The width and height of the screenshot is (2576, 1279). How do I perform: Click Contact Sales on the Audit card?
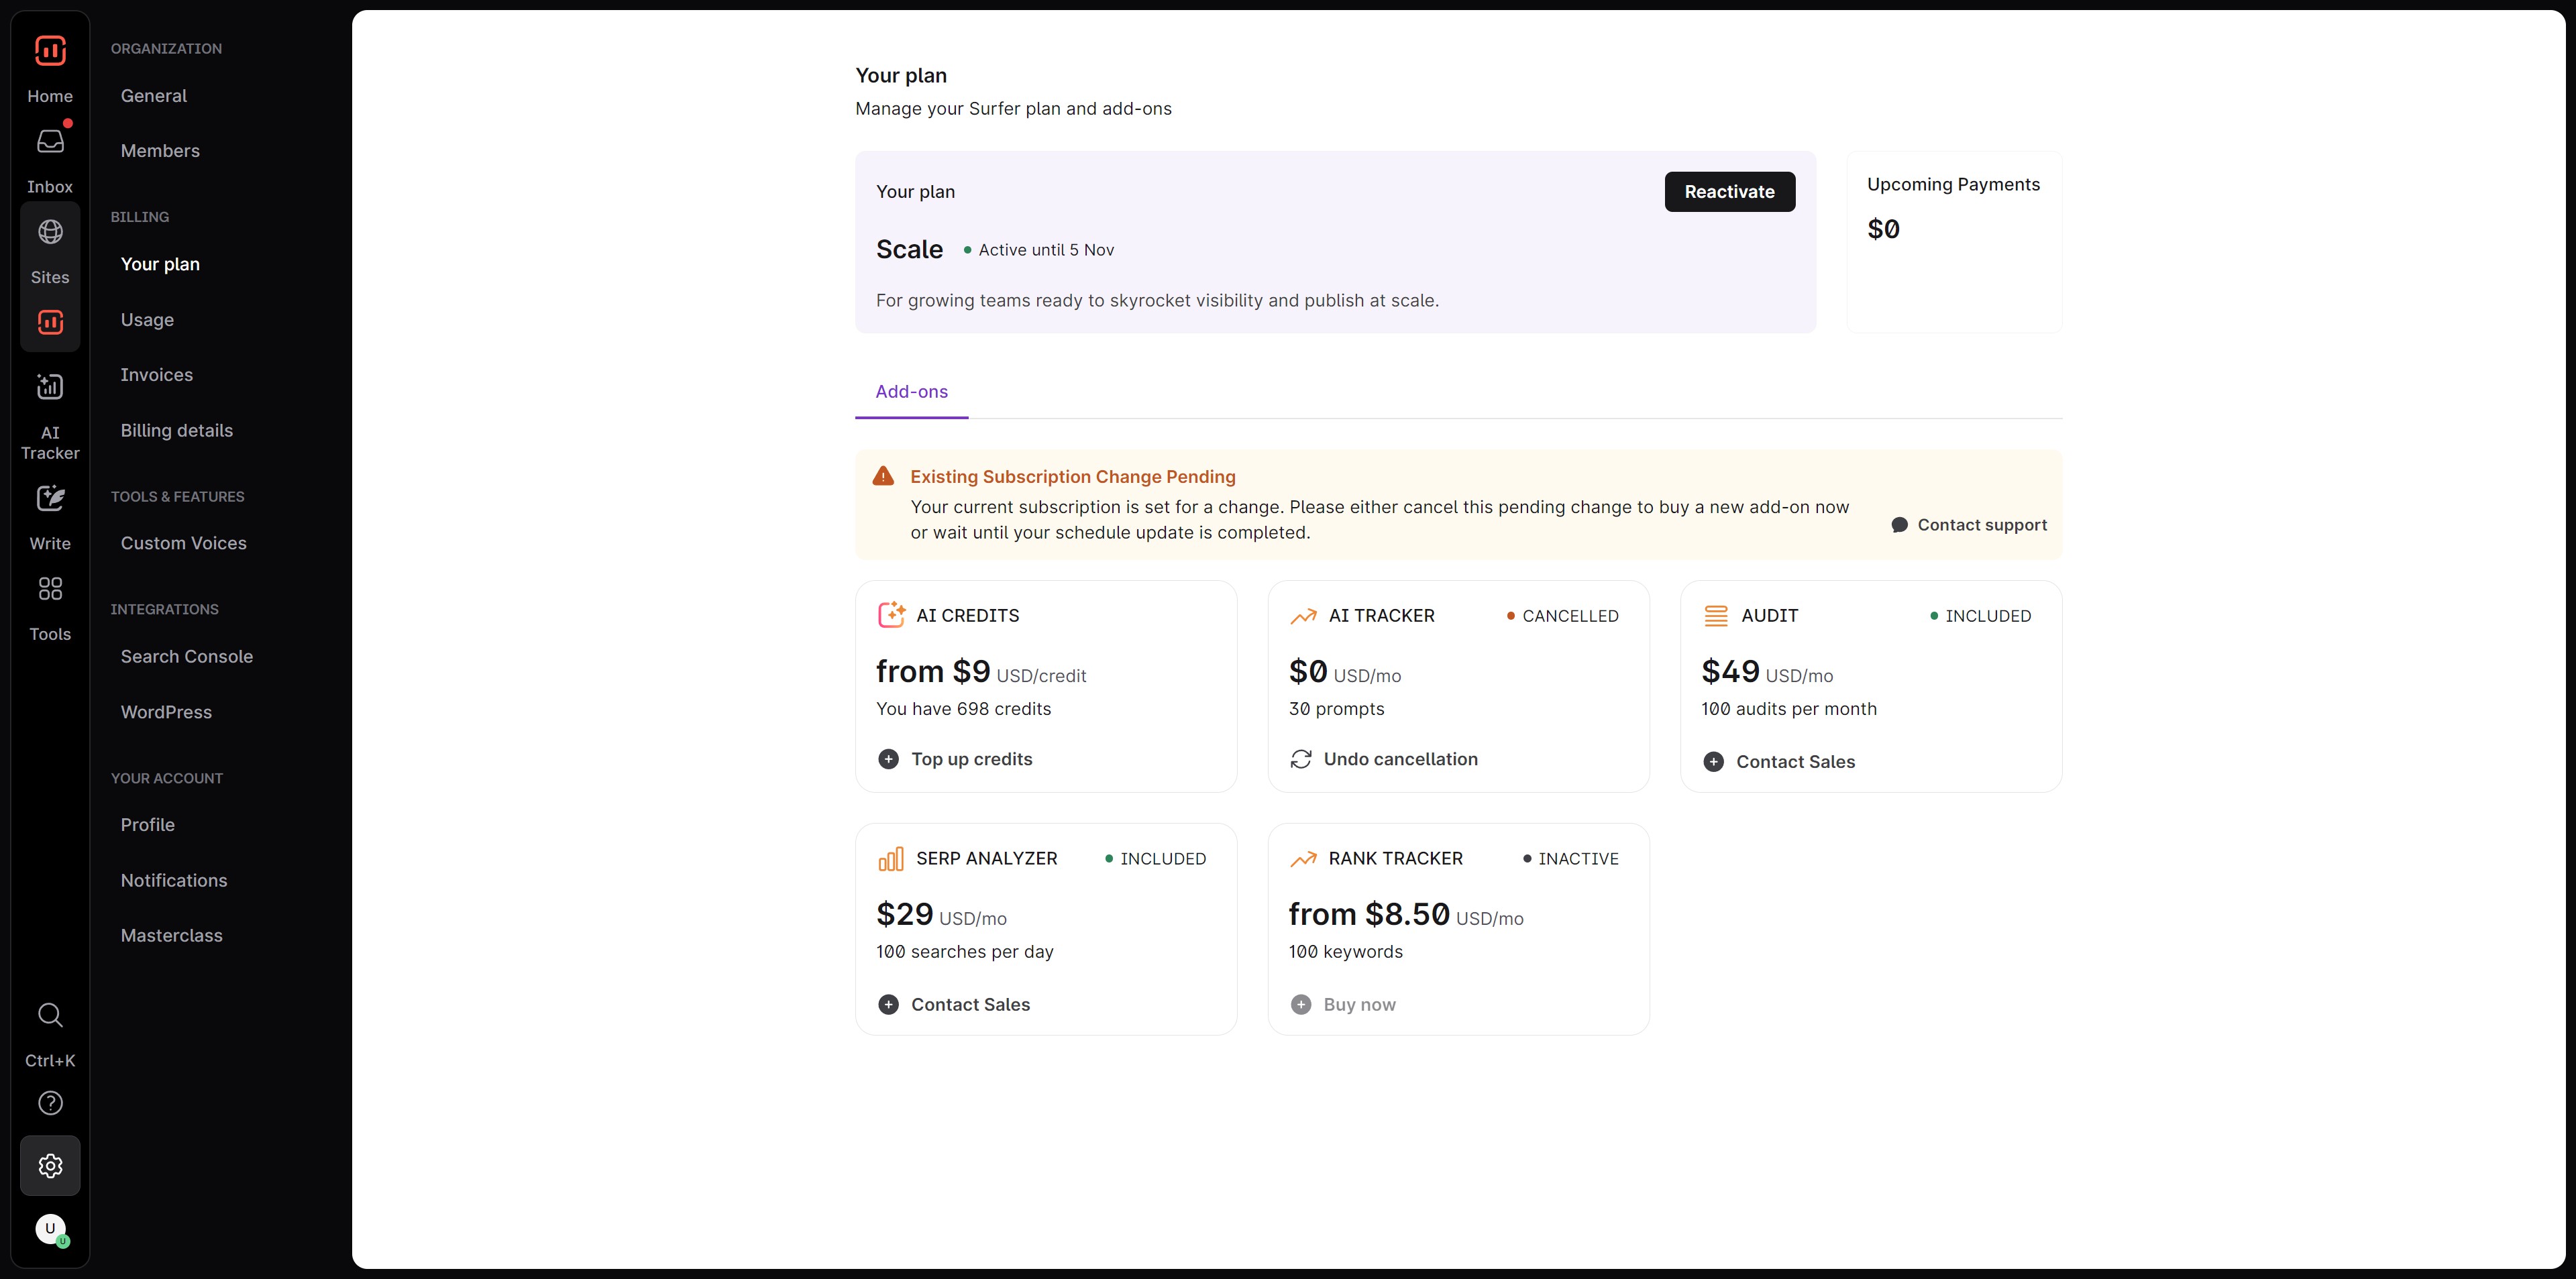(x=1794, y=762)
